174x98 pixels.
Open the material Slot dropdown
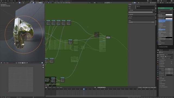click(x=91, y=3)
